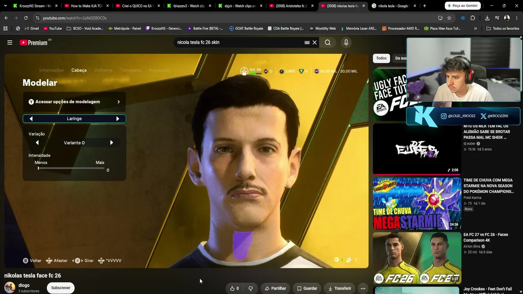Bookmark this page with the star icon
This screenshot has height=294, width=523.
pos(449,18)
